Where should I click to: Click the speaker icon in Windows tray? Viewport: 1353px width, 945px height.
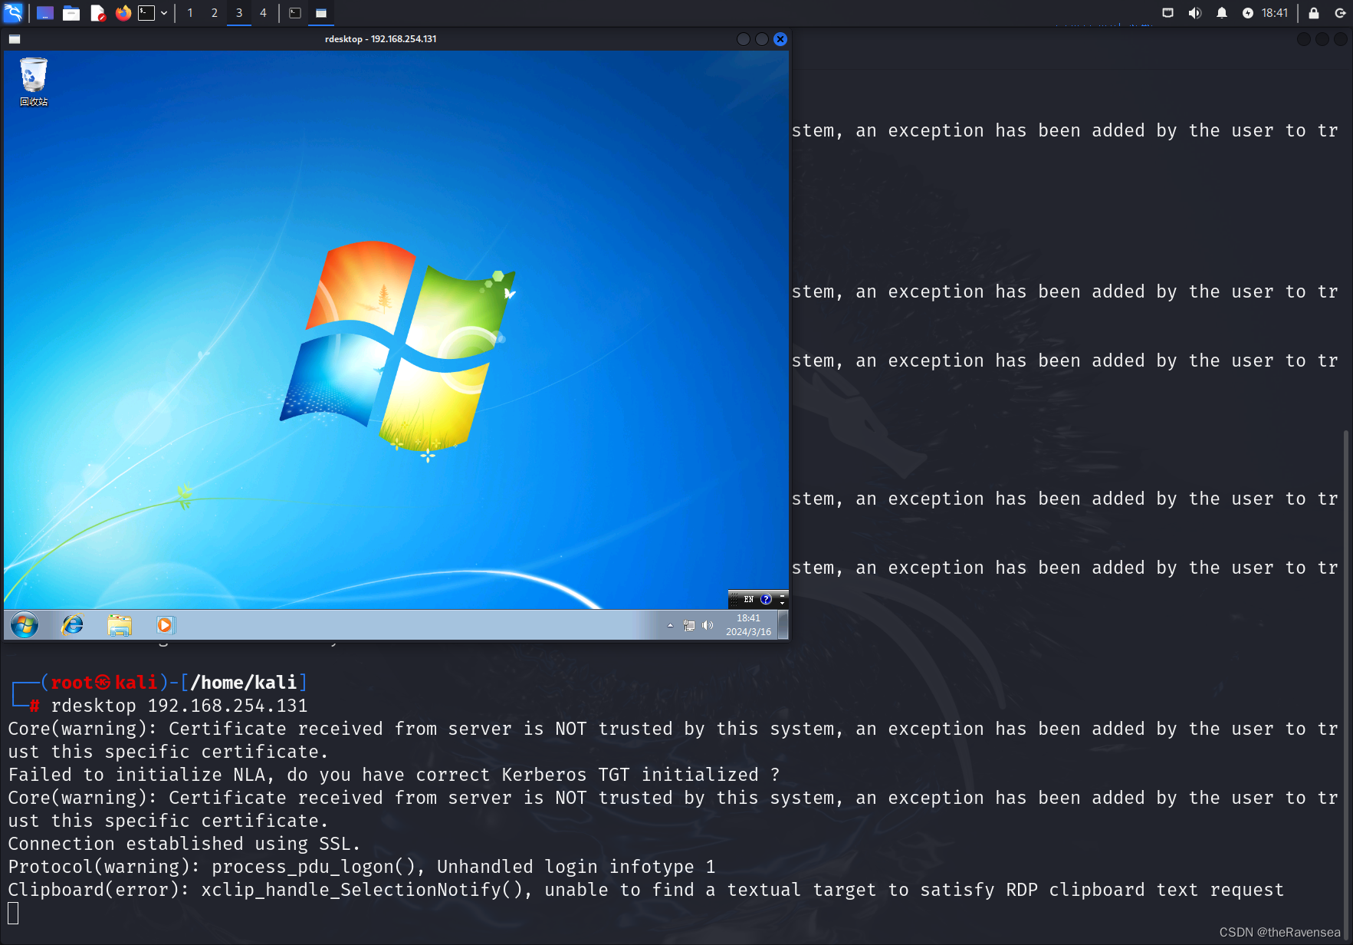708,626
